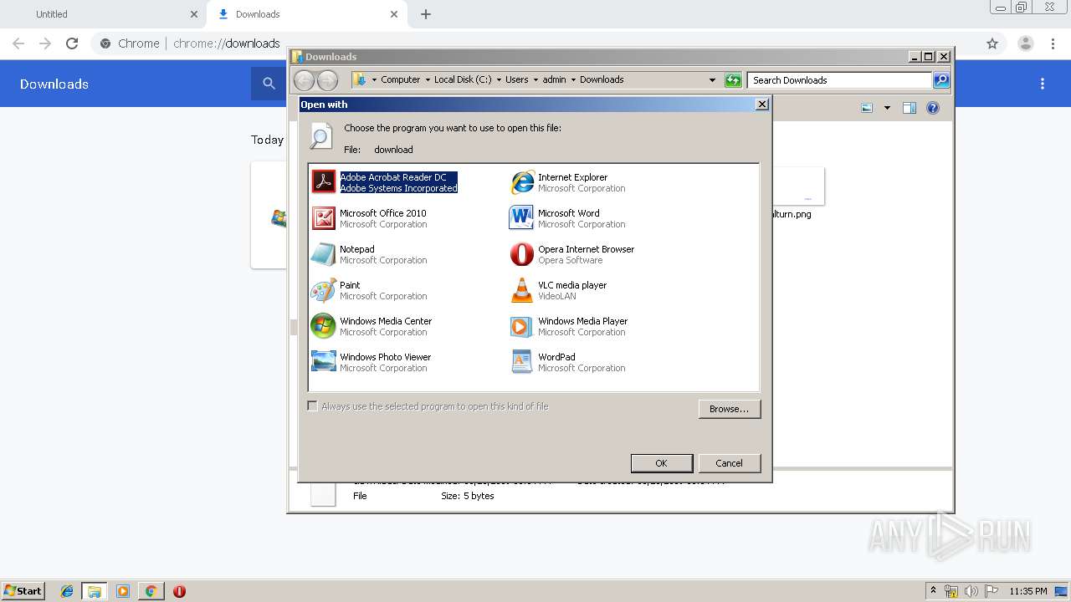Click Downloads breadcrumb in address bar
Screen dimensions: 1071x602
(602, 79)
